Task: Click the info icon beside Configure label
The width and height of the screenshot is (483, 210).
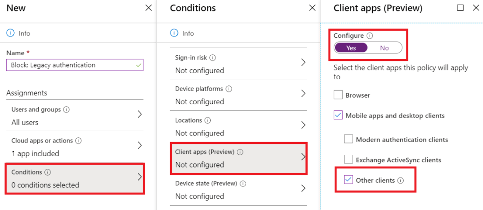Action: click(x=370, y=35)
